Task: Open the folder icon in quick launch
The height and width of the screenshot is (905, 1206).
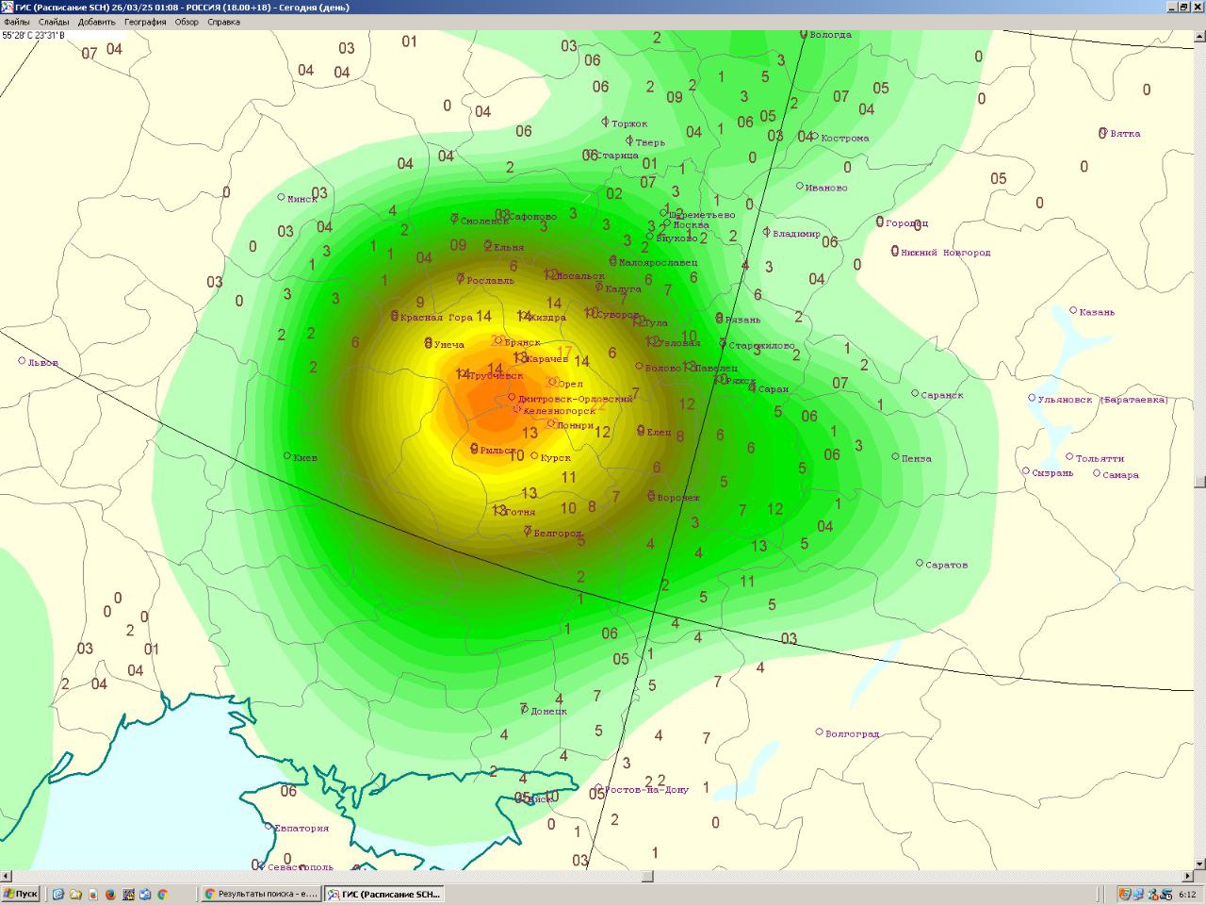Action: pyautogui.click(x=75, y=894)
